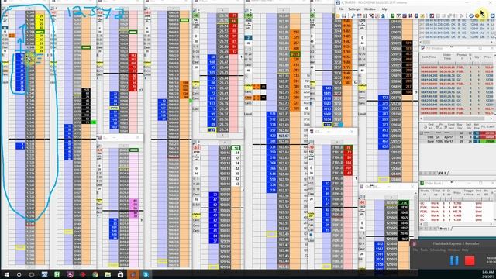Click the 130.17 price cell in the ladder

tap(225, 148)
